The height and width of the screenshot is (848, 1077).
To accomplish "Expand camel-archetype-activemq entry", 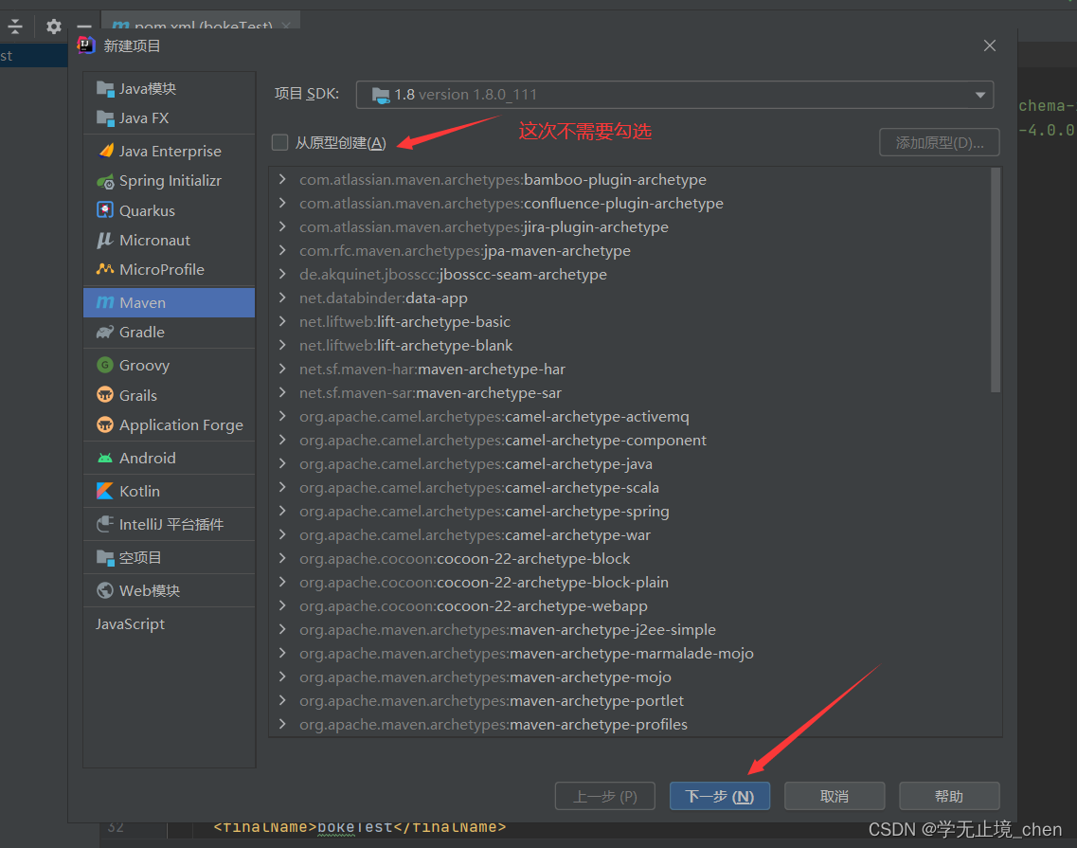I will click(x=282, y=417).
